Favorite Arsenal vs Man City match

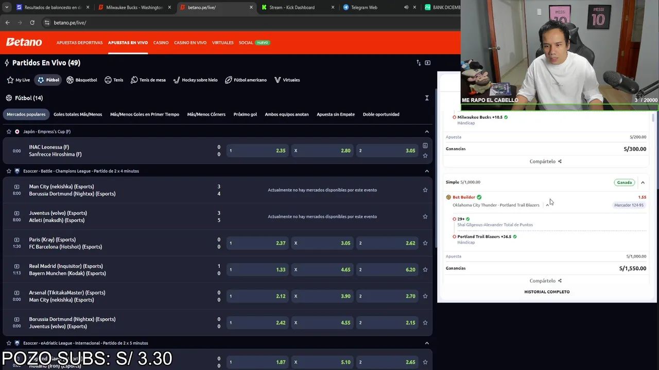[425, 296]
